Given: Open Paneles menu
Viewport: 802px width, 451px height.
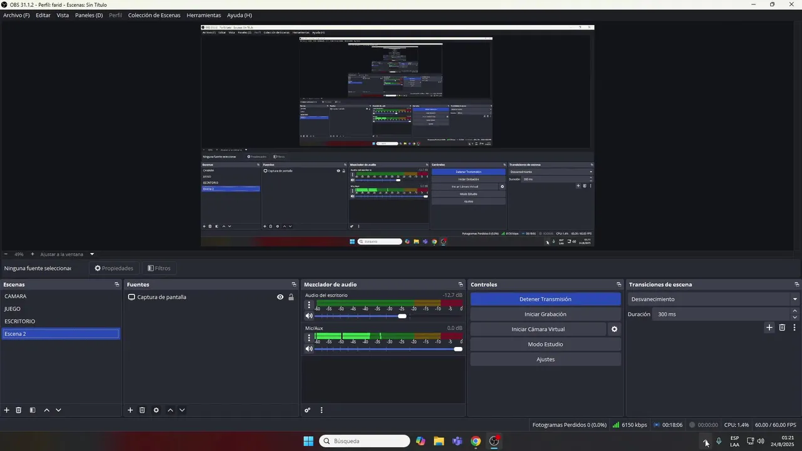Looking at the screenshot, I should (x=89, y=15).
